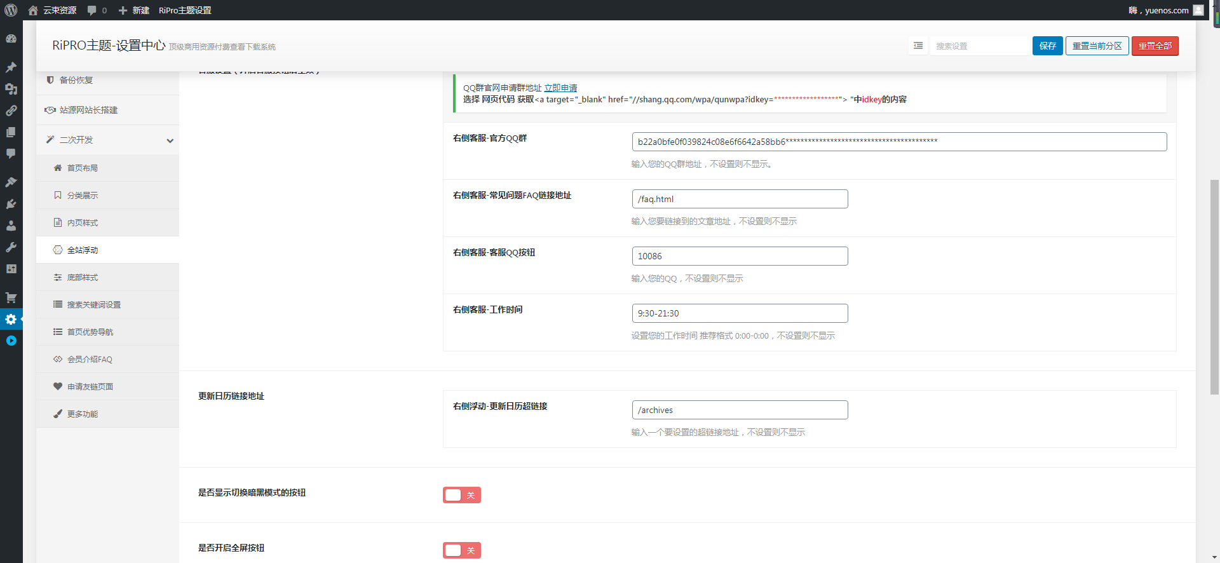
Task: Click the blue play circle icon
Action: coord(11,341)
